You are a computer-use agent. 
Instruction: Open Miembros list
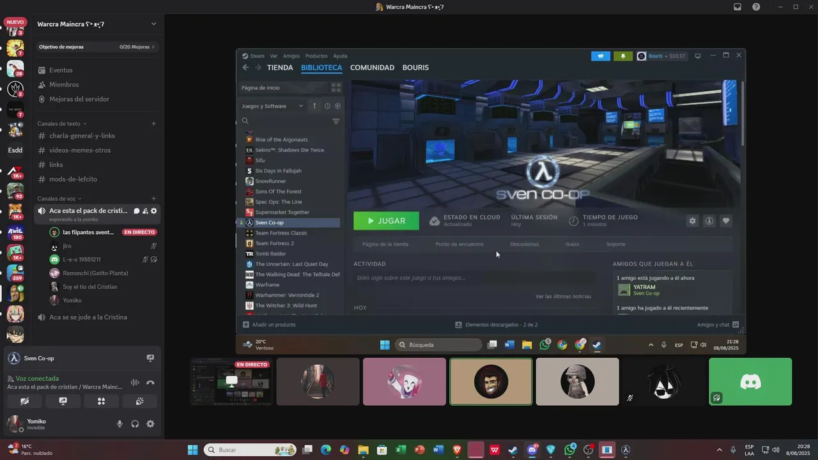pos(96,84)
